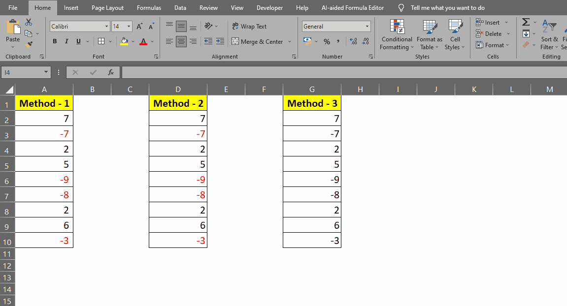The height and width of the screenshot is (306, 567).
Task: Open the Developer tab
Action: tap(269, 7)
